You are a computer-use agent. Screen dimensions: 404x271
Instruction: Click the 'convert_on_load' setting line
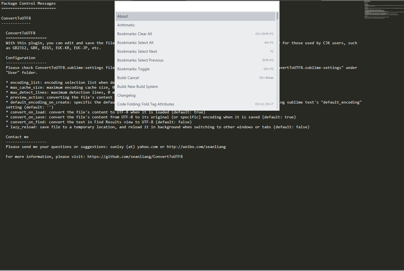tap(106, 112)
